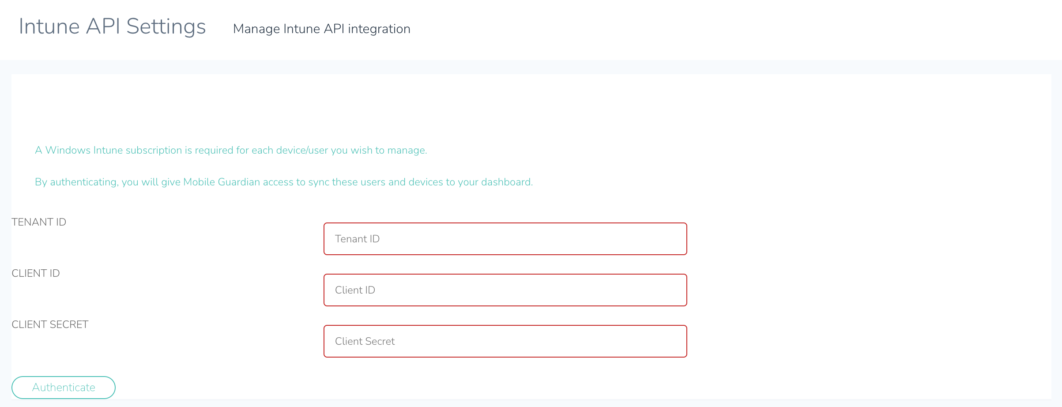
Task: Click the CLIENT ID label
Action: click(36, 273)
